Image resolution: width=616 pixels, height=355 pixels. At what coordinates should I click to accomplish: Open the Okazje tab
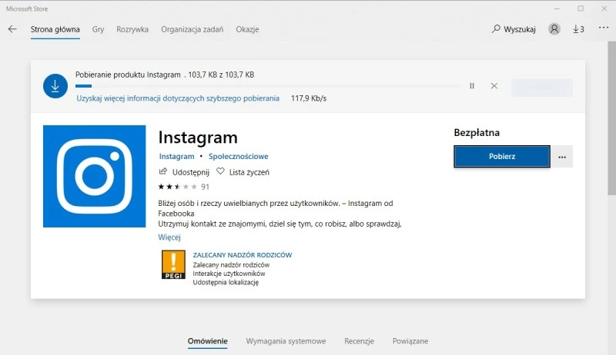(247, 29)
